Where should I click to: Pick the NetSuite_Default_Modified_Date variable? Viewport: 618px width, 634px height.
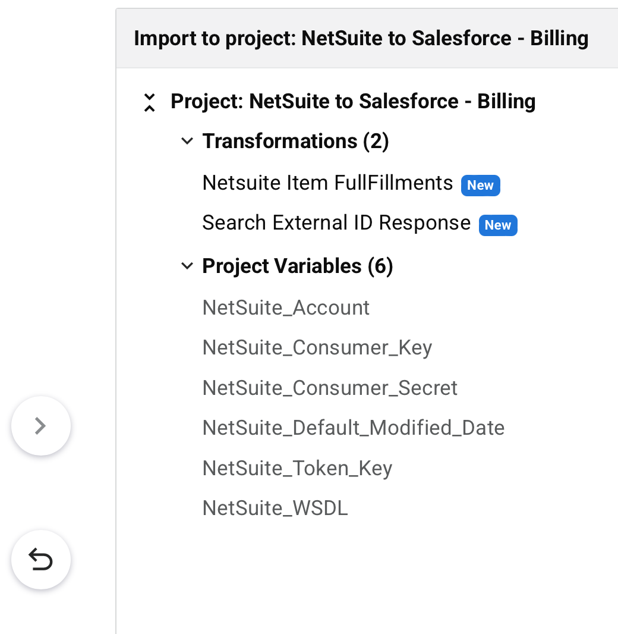pyautogui.click(x=353, y=428)
